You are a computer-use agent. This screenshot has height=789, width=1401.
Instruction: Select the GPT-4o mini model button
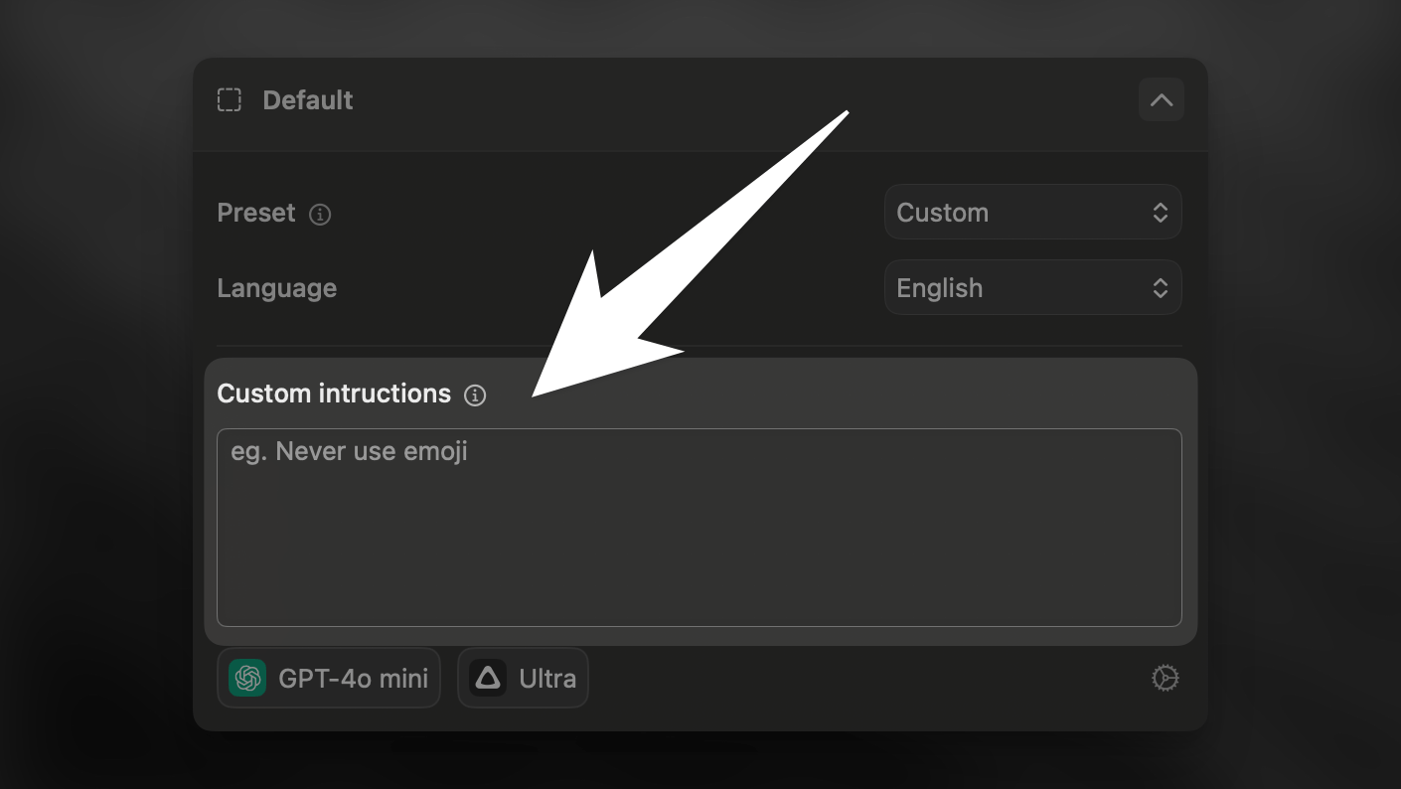click(329, 679)
